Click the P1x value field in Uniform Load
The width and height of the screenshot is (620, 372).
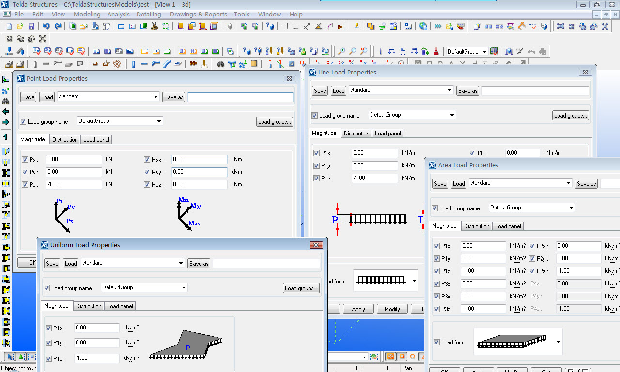[97, 328]
